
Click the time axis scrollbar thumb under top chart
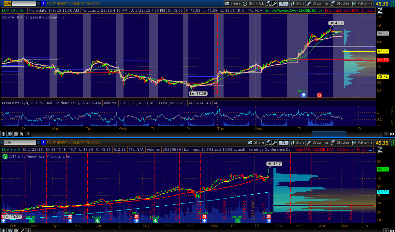(329, 134)
